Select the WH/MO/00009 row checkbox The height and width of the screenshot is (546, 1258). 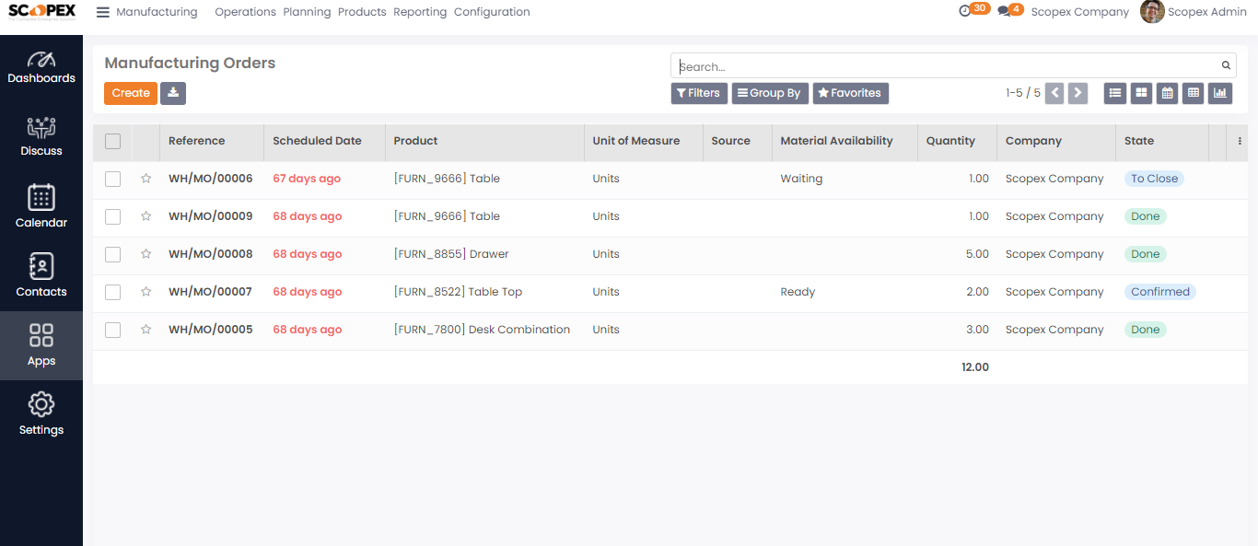coord(112,216)
